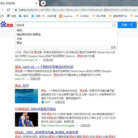Expand arrow beside china.nba.com URL
The image size is (138, 138).
pyautogui.click(x=77, y=126)
